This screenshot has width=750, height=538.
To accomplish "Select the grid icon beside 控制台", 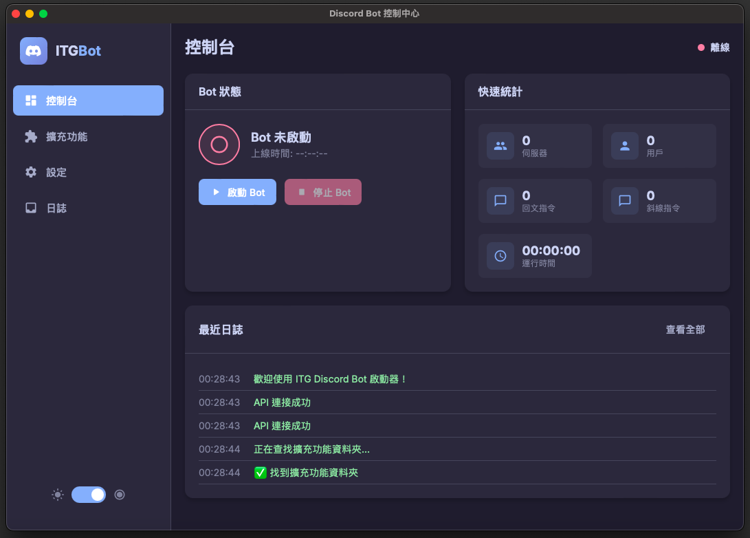I will coord(31,100).
